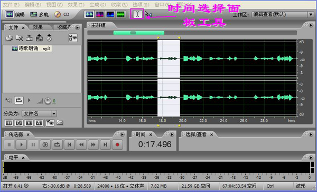Toggle the advanced options checklist-eye button
Screen dimensions: 317x192
click(73, 38)
